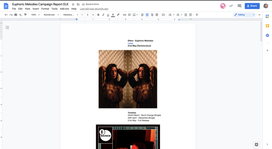Open the Editing mode dropdown
Screen dimensions: 272x149
[244, 15]
